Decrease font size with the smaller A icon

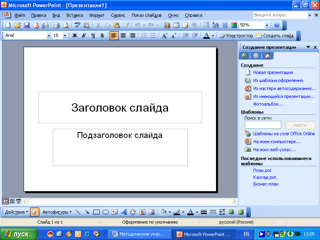click(x=174, y=36)
